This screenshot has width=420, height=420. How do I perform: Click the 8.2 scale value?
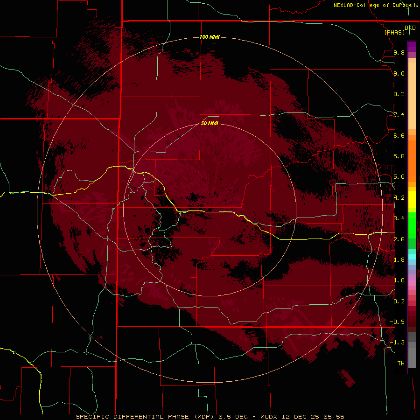point(399,94)
